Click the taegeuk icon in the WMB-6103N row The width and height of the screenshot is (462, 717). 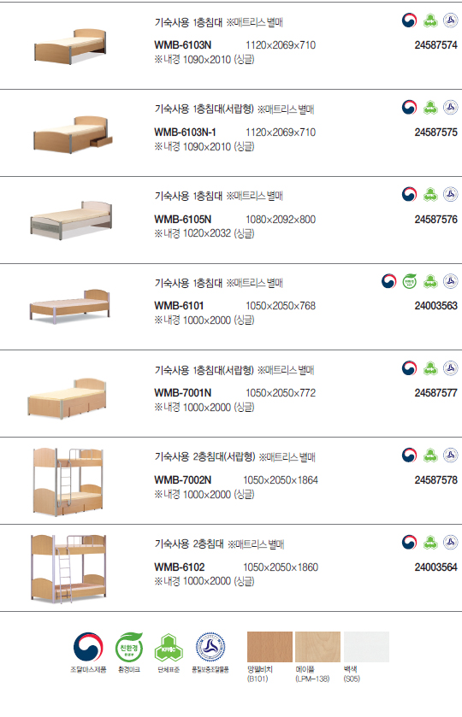tap(409, 21)
